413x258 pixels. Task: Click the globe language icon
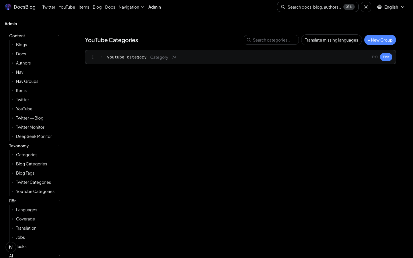[379, 7]
